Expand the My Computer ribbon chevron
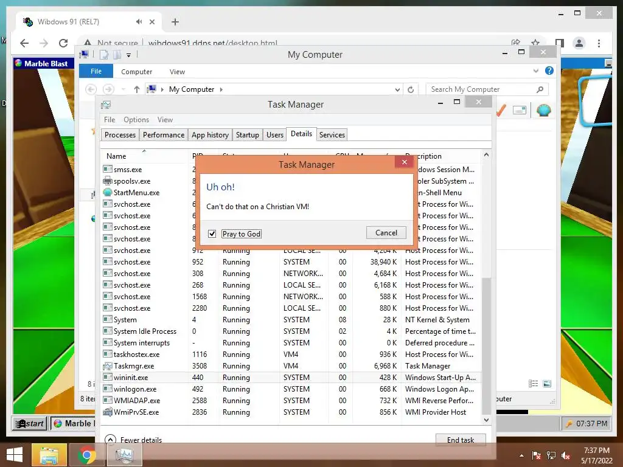 [535, 71]
